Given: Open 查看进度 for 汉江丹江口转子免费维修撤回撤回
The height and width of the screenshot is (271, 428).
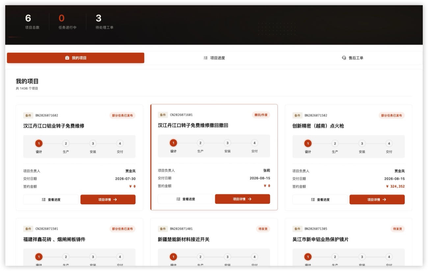Looking at the screenshot, I should pos(185,199).
